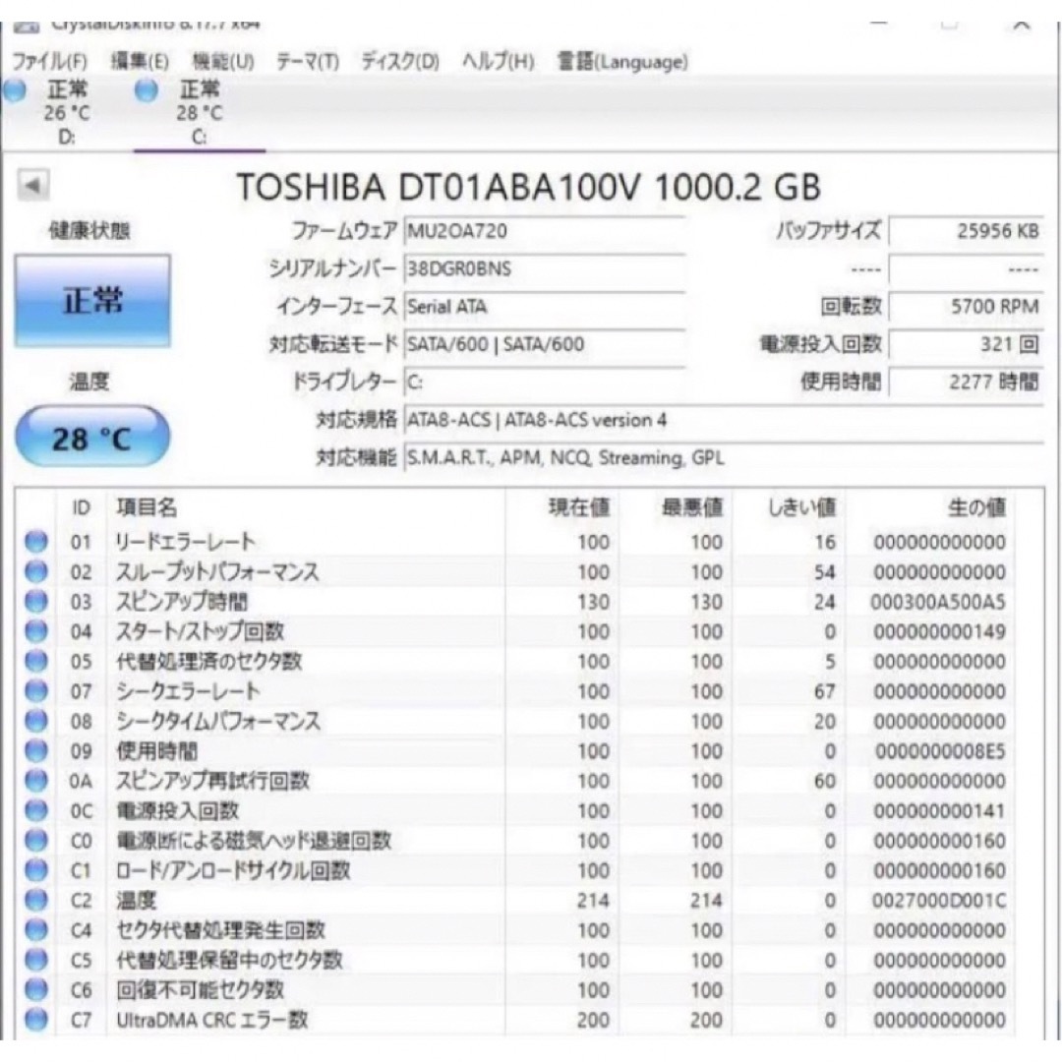Select threshold value 67
The width and height of the screenshot is (1062, 1062).
(x=824, y=691)
